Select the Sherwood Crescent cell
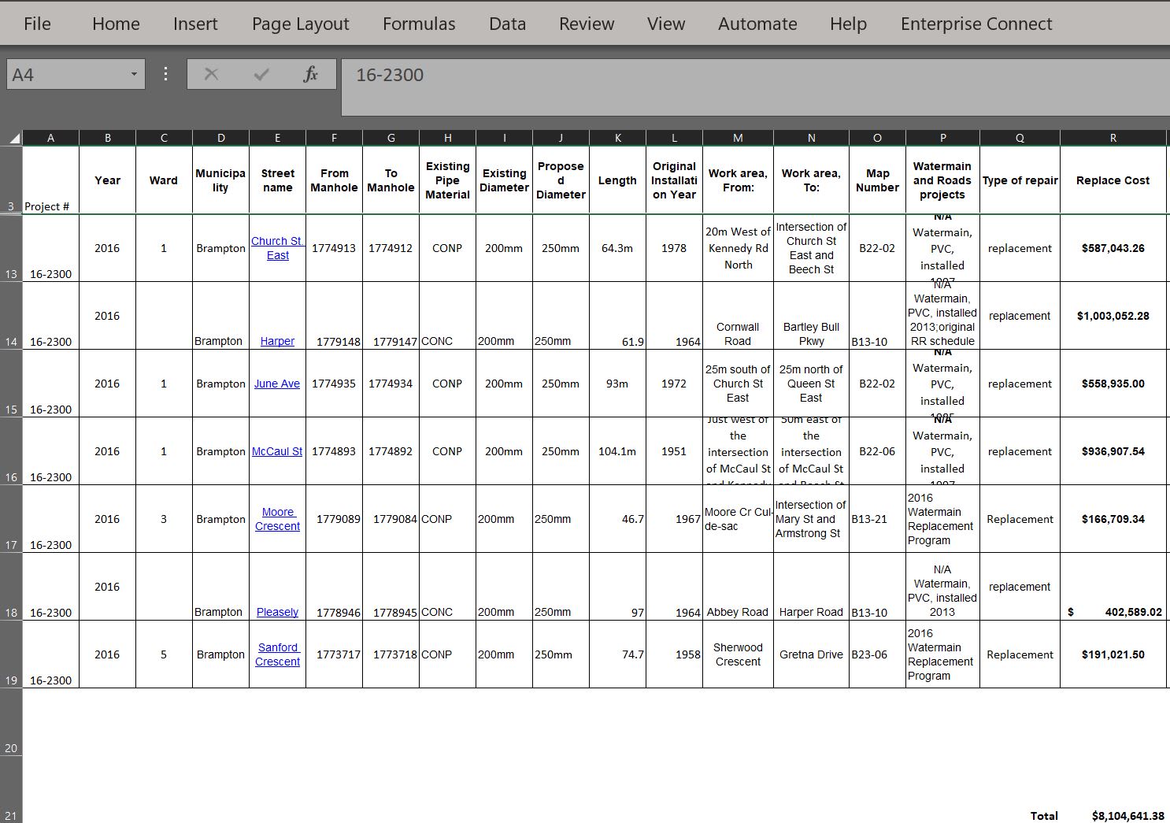The image size is (1170, 823). (738, 654)
